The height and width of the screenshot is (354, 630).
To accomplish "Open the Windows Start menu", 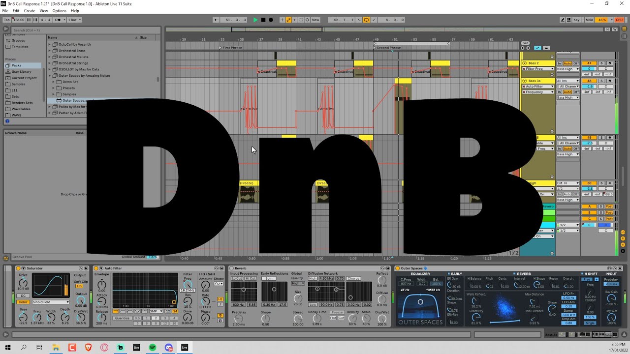I will 8,348.
